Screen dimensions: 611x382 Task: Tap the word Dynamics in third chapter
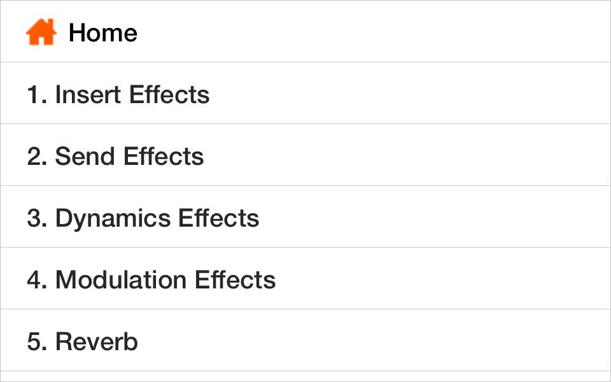(x=113, y=218)
